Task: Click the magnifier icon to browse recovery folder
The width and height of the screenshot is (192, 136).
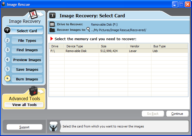Action: point(88,29)
